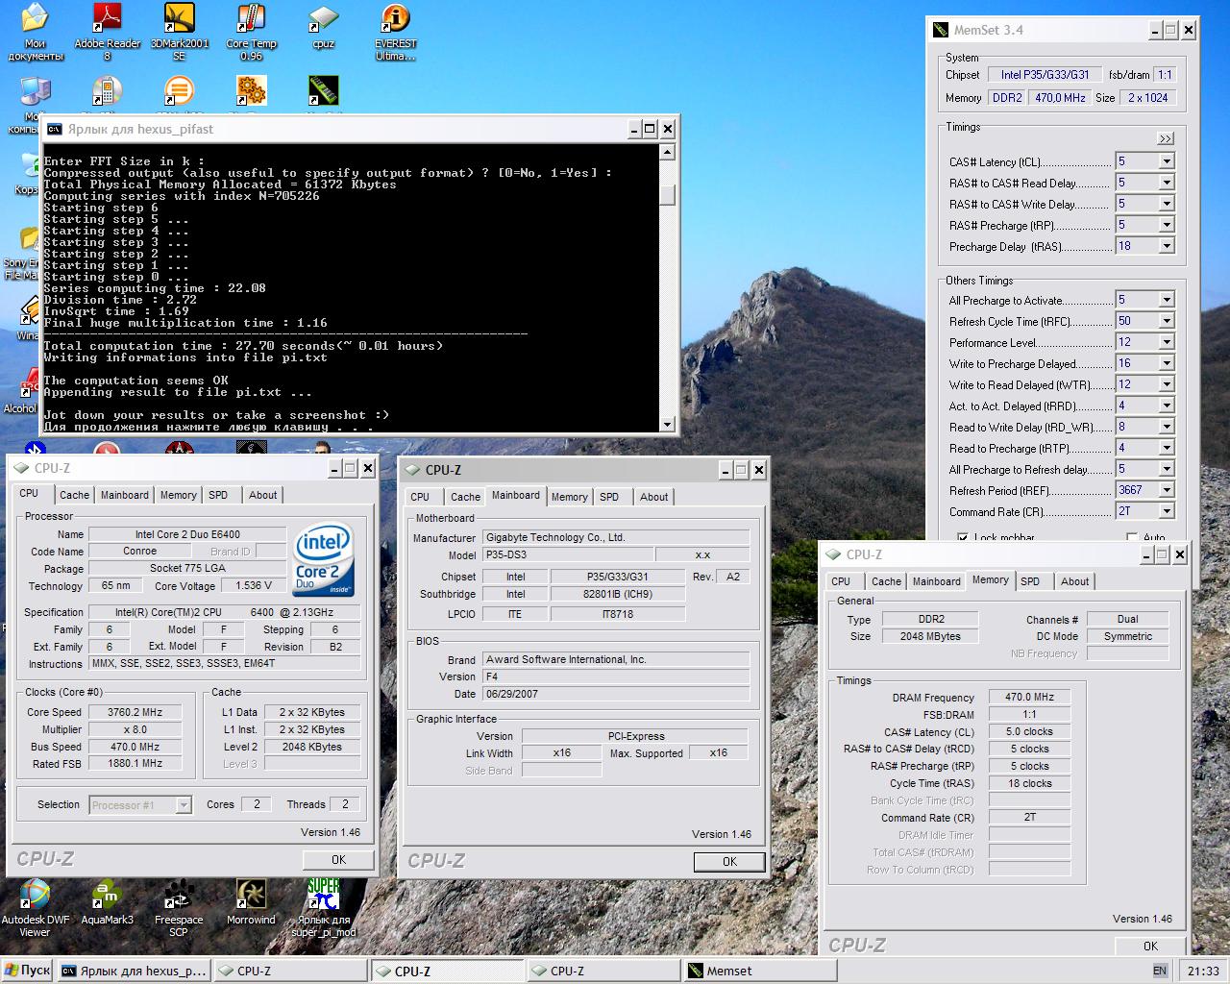This screenshot has height=984, width=1230.
Task: Click the CPU-Z Mainboard window title icon
Action: (412, 470)
